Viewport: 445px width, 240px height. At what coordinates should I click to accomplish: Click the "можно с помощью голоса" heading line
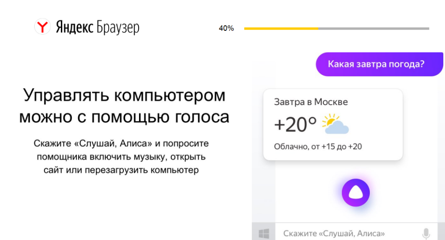tap(125, 116)
